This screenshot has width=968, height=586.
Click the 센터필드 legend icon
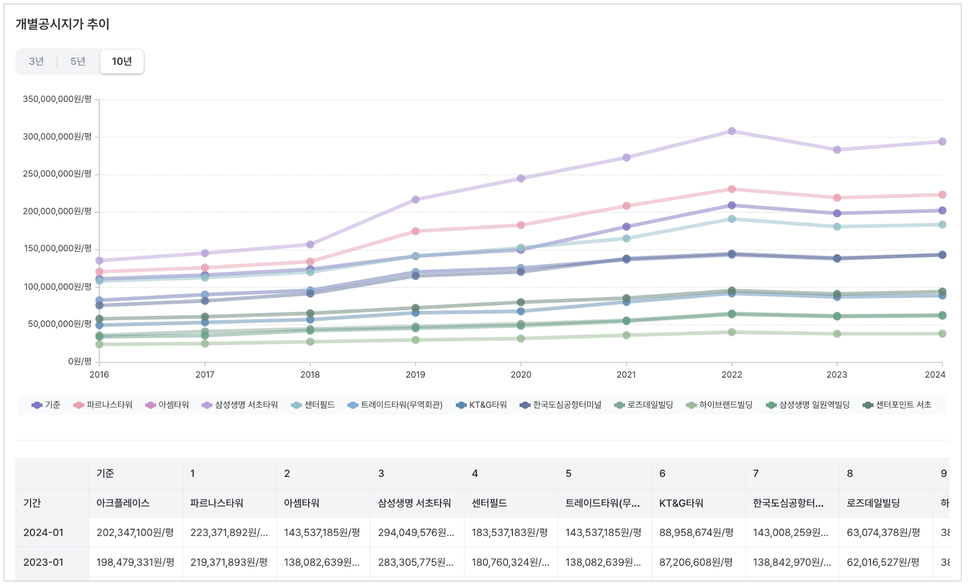click(x=296, y=405)
